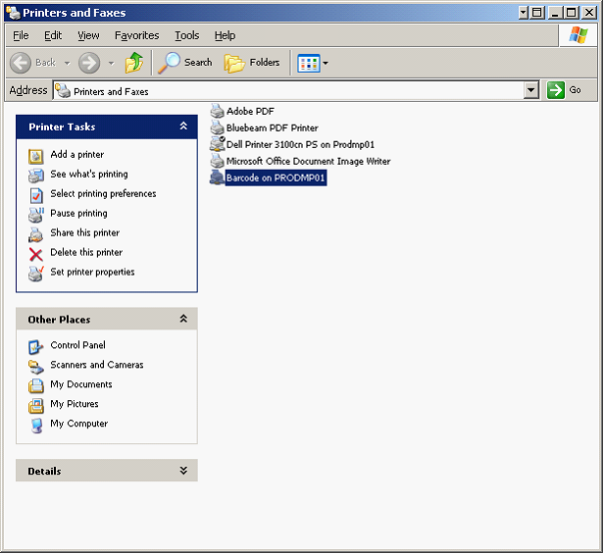Select the Barcode on PRODMP01 printer
Image resolution: width=604 pixels, height=554 pixels.
pos(276,177)
